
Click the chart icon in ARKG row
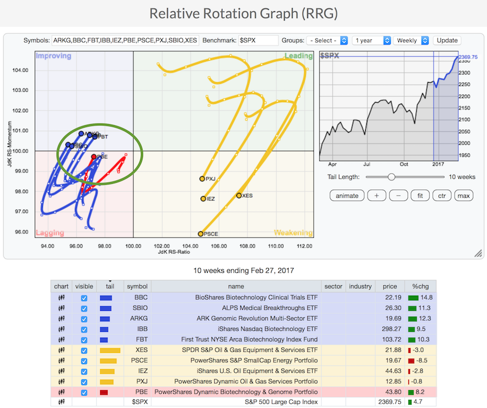click(x=61, y=318)
